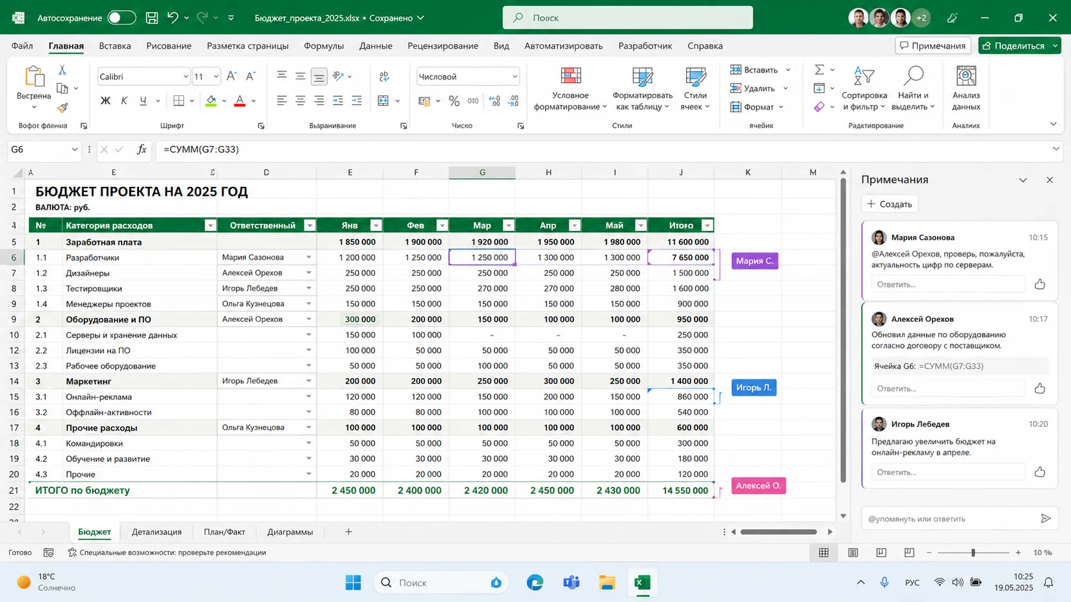Open filter dropdown for Ответственный column
The image size is (1071, 602).
tap(310, 225)
